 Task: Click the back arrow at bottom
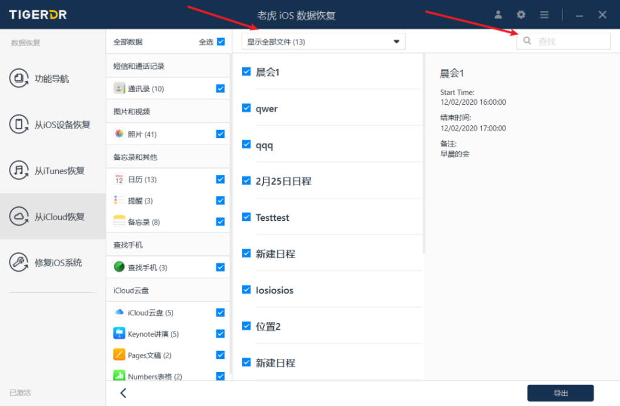click(123, 393)
